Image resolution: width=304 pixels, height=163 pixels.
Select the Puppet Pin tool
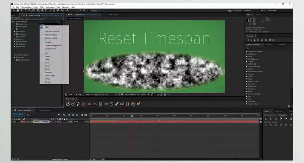coord(67,10)
